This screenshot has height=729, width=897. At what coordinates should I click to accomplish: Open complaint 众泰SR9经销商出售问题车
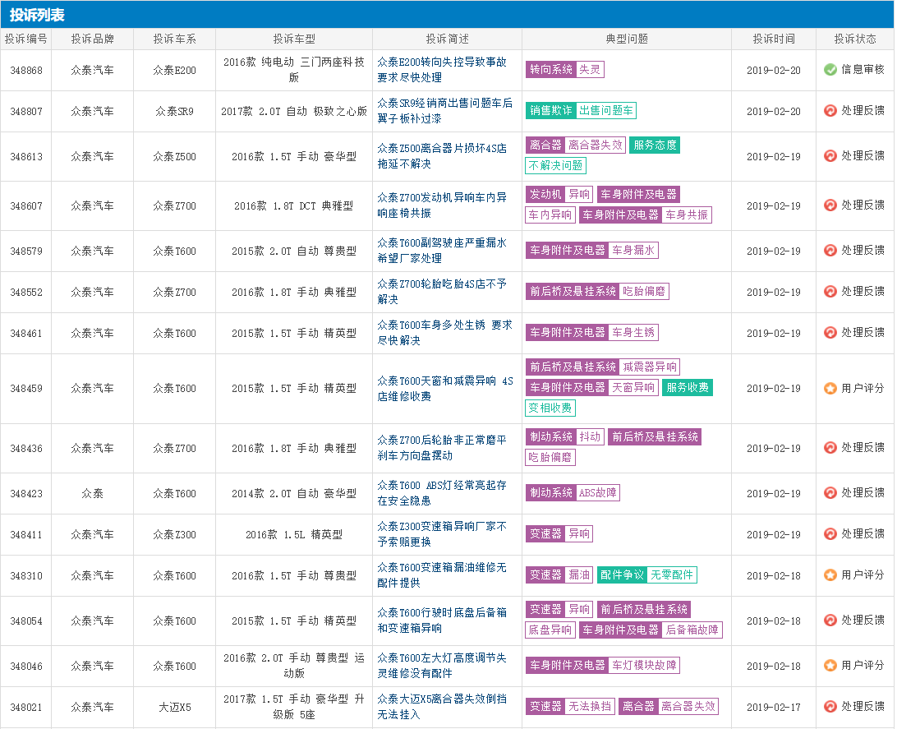(444, 111)
